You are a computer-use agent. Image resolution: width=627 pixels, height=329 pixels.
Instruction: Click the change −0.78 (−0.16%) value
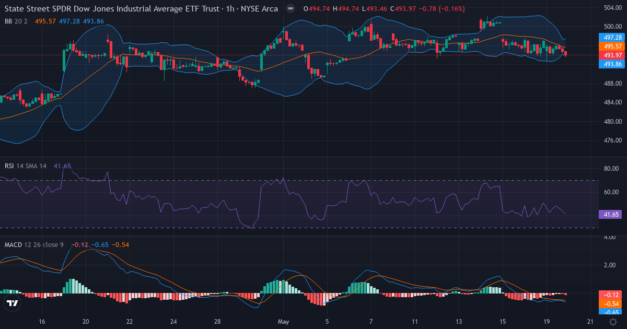443,8
